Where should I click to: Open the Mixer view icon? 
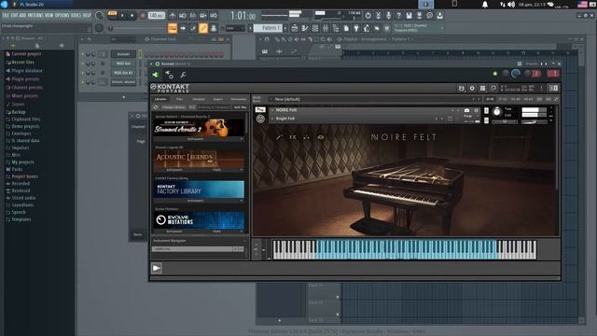[326, 28]
